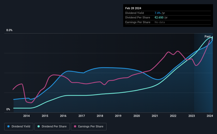Click the Past label on the chart
This screenshot has height=134, width=217.
pyautogui.click(x=207, y=36)
